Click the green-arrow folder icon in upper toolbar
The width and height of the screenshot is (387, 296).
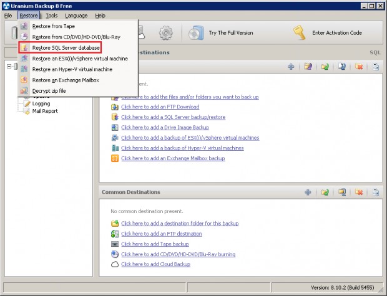(x=325, y=67)
